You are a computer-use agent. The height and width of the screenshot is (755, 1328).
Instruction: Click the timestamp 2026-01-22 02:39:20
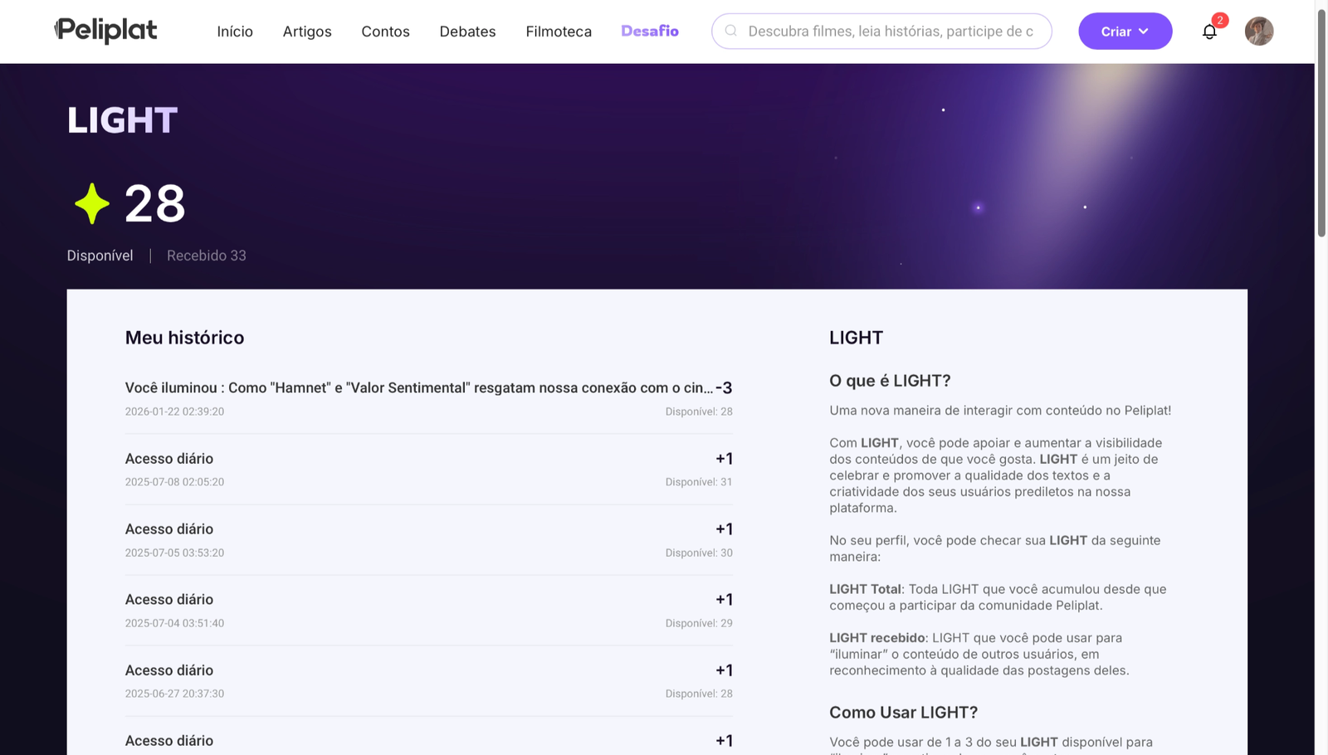(174, 412)
